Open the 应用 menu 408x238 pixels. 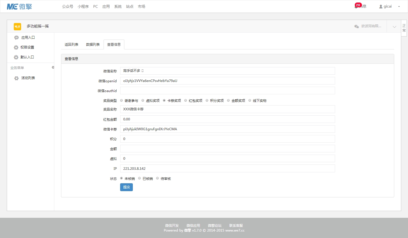pyautogui.click(x=106, y=6)
